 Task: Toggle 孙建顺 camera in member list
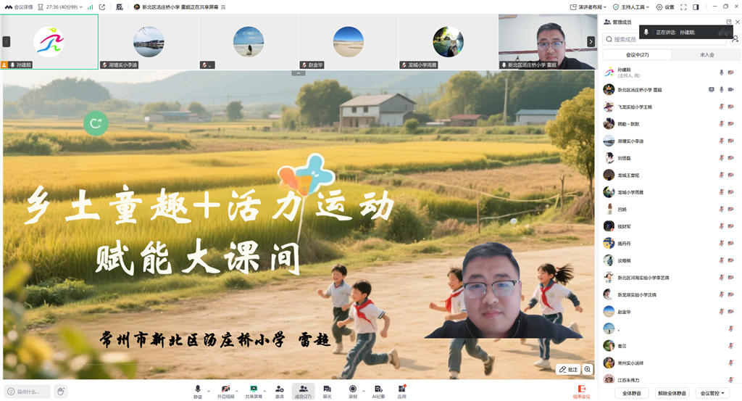click(x=730, y=73)
